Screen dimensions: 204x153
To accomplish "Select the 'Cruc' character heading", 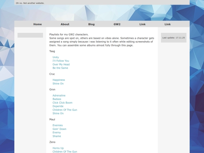I will pyautogui.click(x=52, y=74).
